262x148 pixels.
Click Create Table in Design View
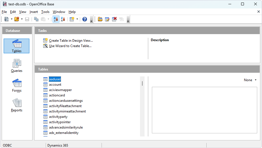pos(71,41)
